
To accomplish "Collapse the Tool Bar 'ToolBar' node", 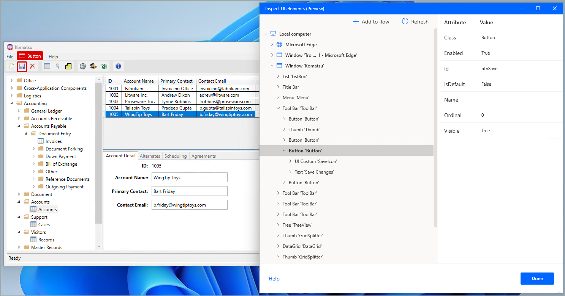I will coord(278,108).
